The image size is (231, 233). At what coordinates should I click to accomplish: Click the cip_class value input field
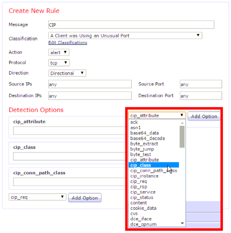click(x=69, y=156)
